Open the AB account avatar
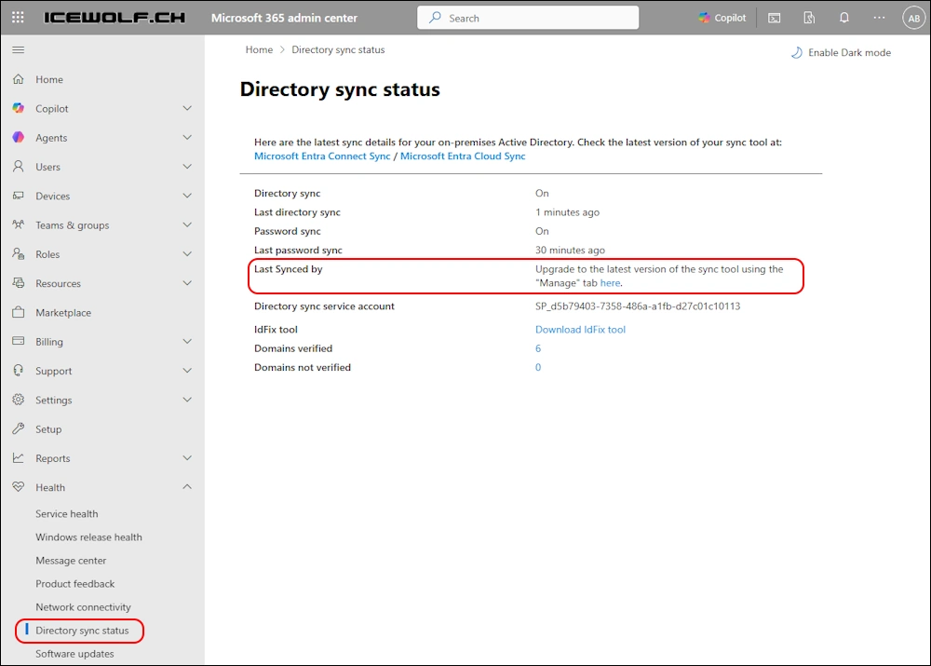 [x=912, y=18]
